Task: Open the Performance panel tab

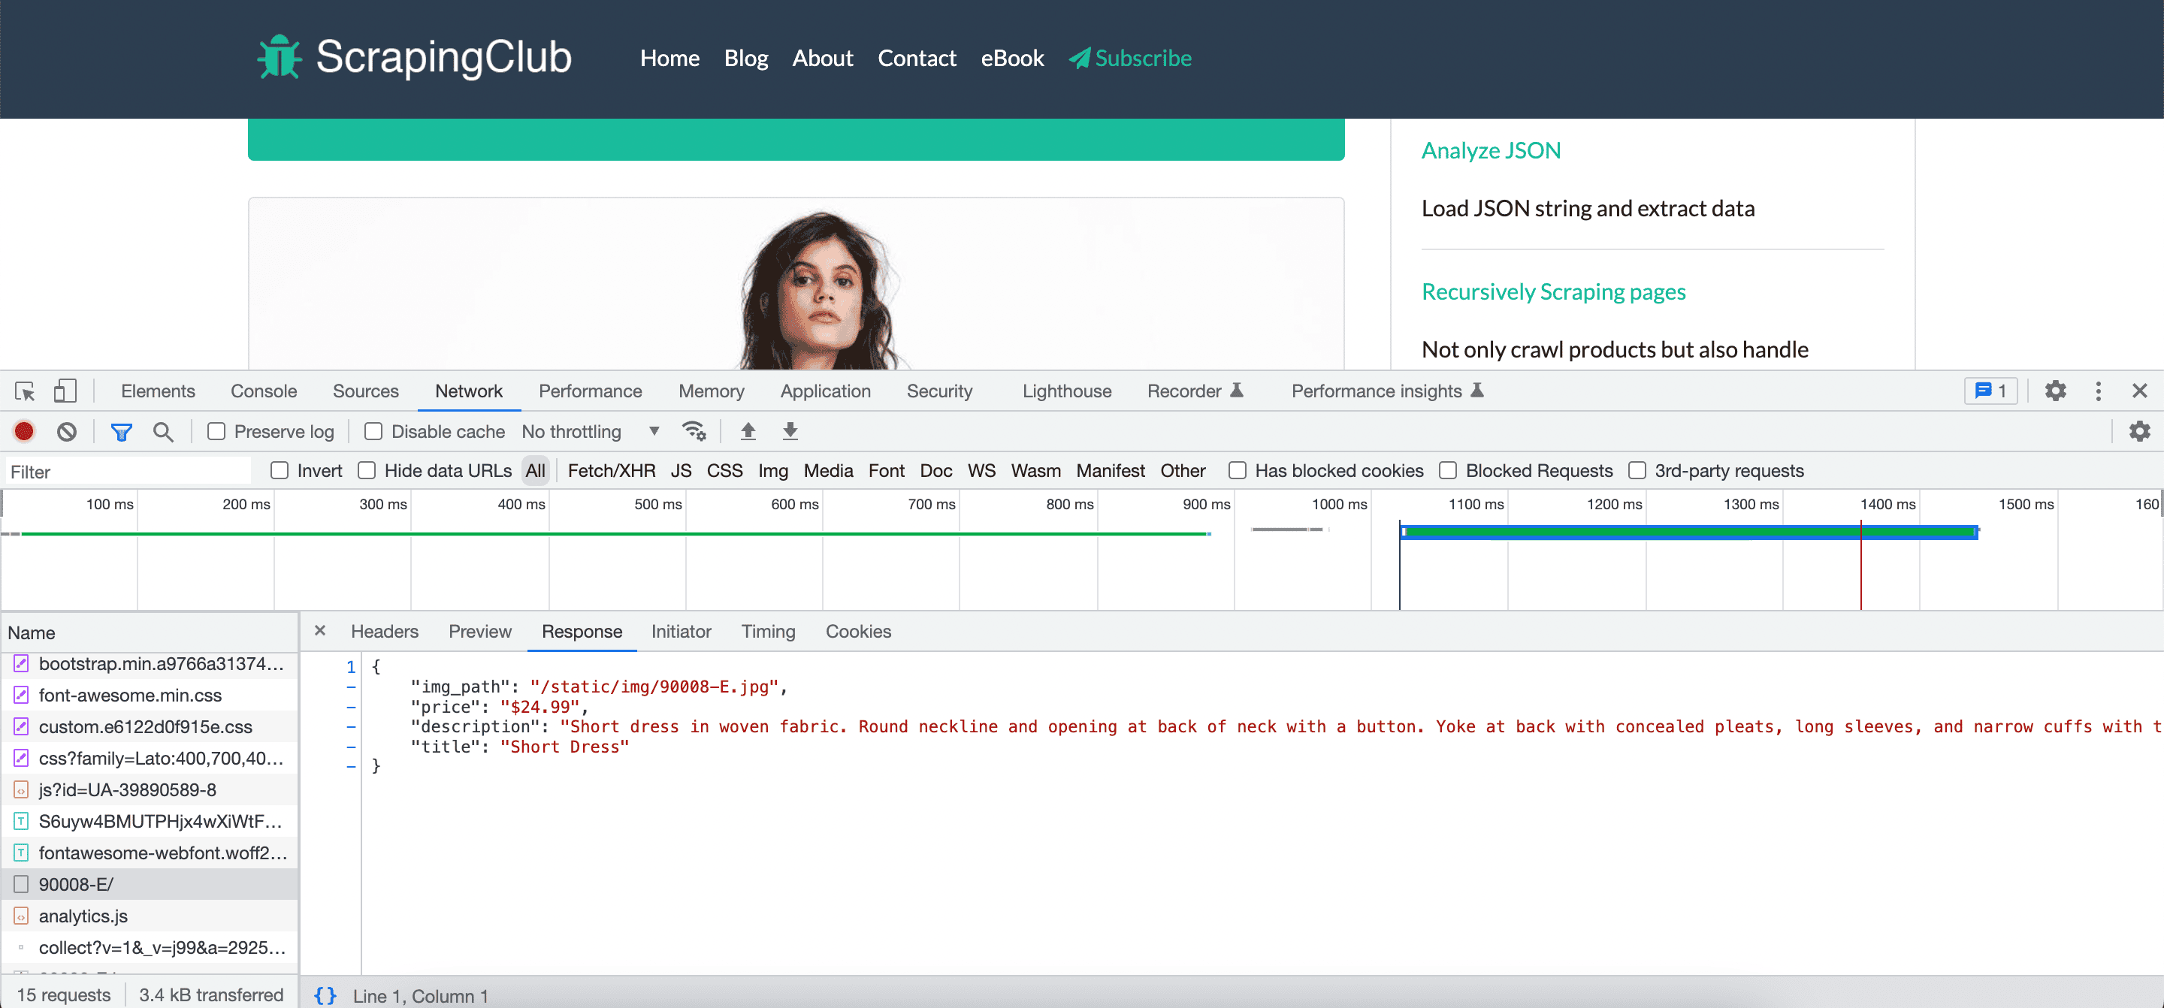Action: pos(590,391)
